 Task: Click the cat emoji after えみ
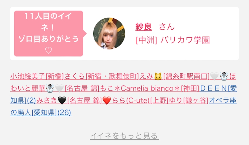click(x=158, y=76)
